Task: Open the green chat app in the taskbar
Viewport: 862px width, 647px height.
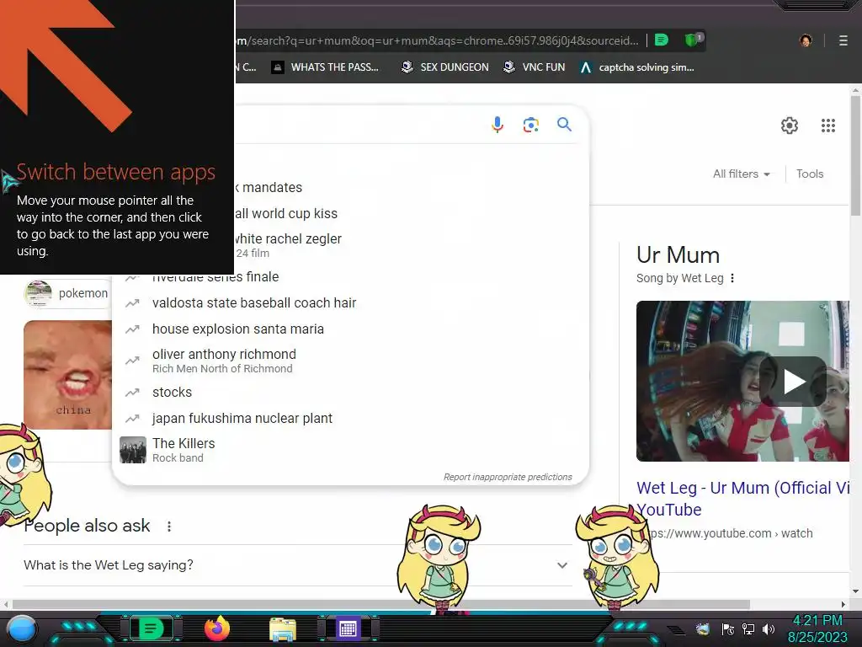Action: pos(151,628)
